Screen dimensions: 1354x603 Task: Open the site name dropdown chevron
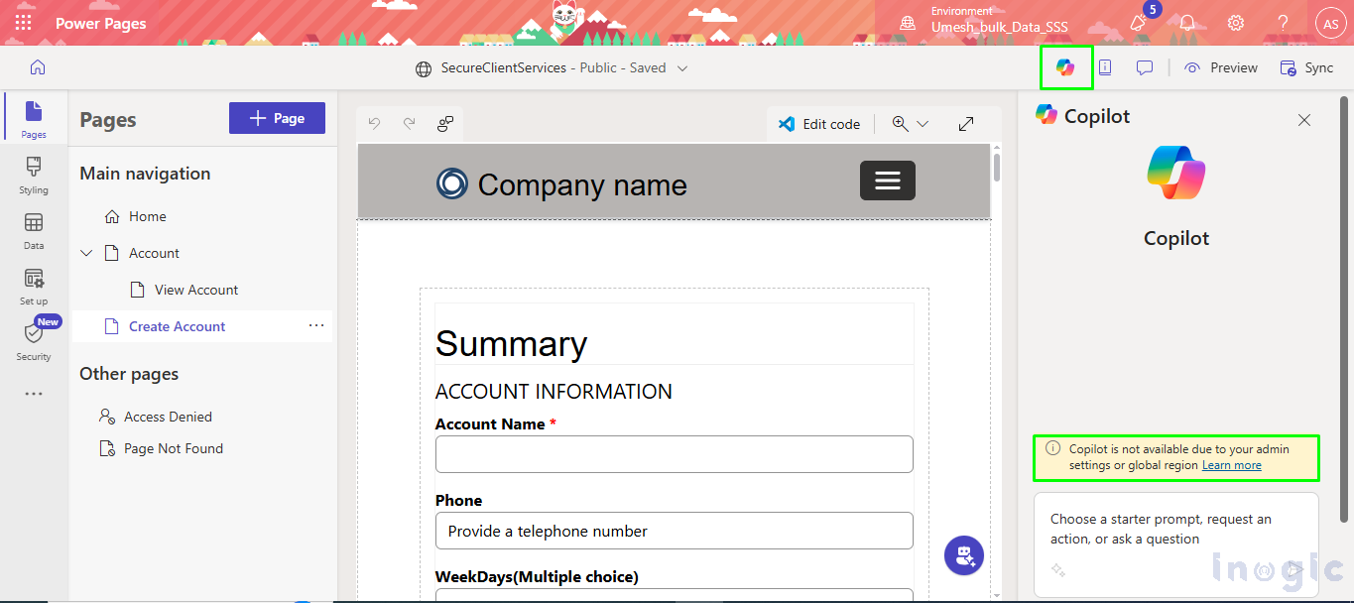point(682,68)
